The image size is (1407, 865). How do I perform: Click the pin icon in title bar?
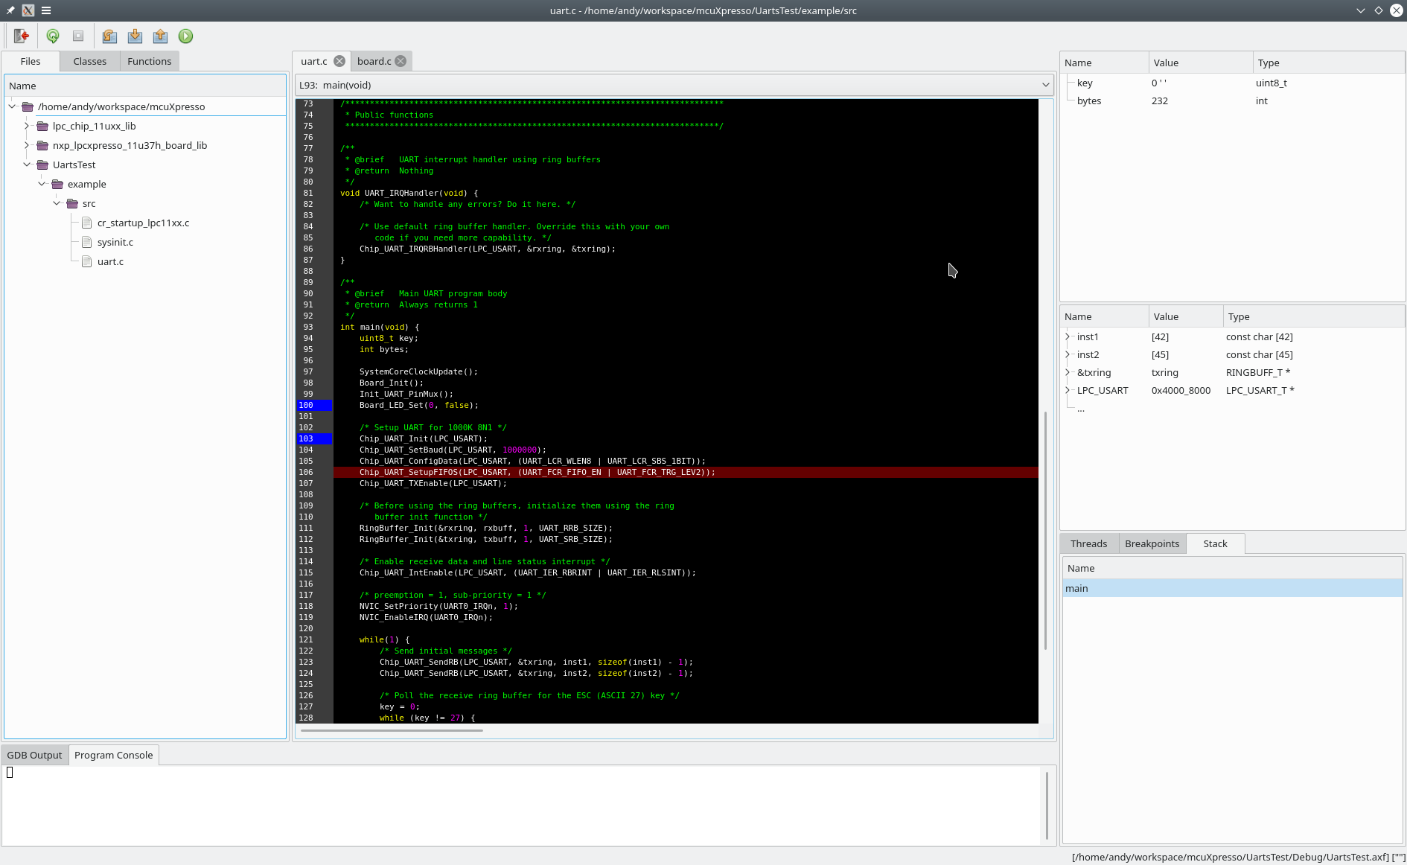coord(10,10)
